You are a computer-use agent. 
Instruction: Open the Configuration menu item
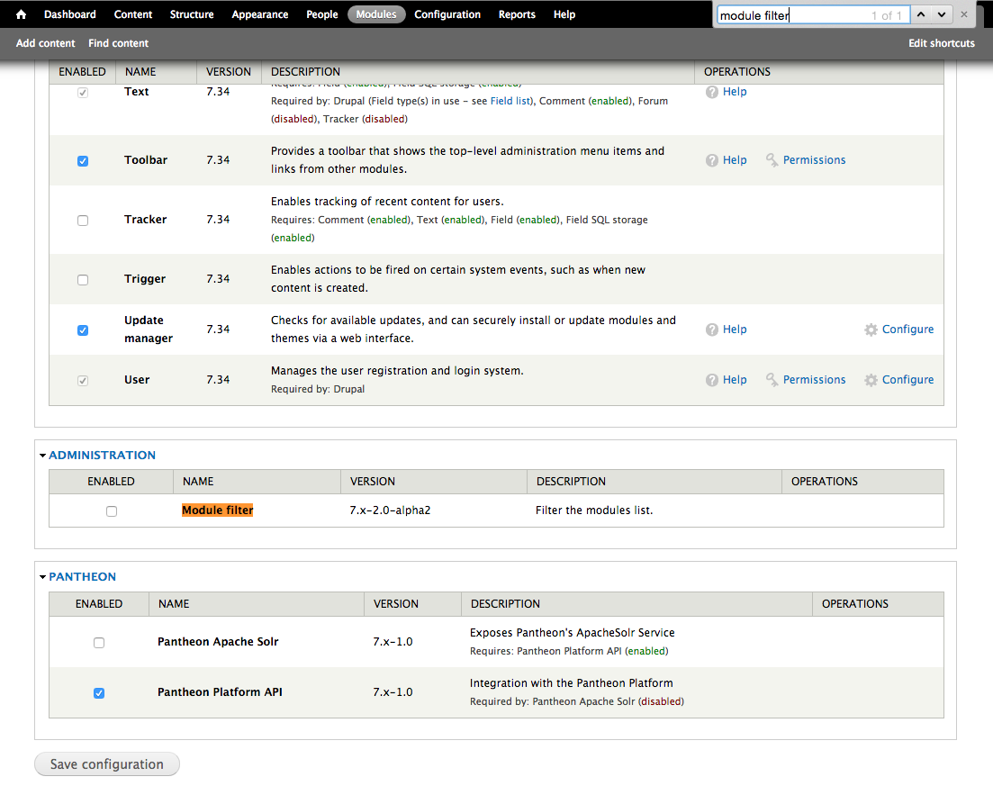click(x=447, y=14)
